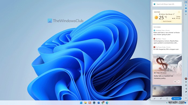Viewport: 188px width, 105px height.
Task: Open the LinkedIn tab in Edge bar sidebar
Action: point(186,11)
